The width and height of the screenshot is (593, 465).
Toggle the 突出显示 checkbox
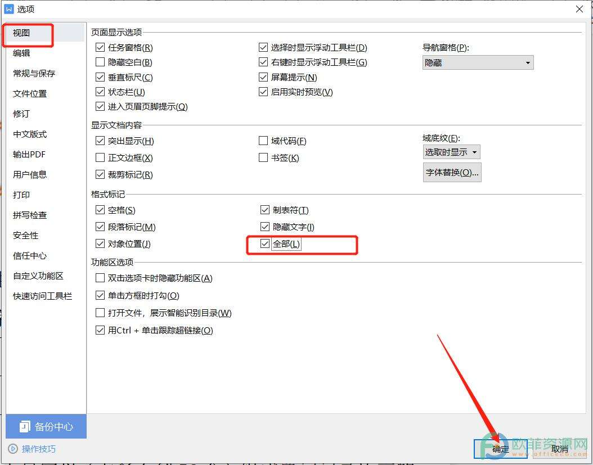tap(100, 141)
